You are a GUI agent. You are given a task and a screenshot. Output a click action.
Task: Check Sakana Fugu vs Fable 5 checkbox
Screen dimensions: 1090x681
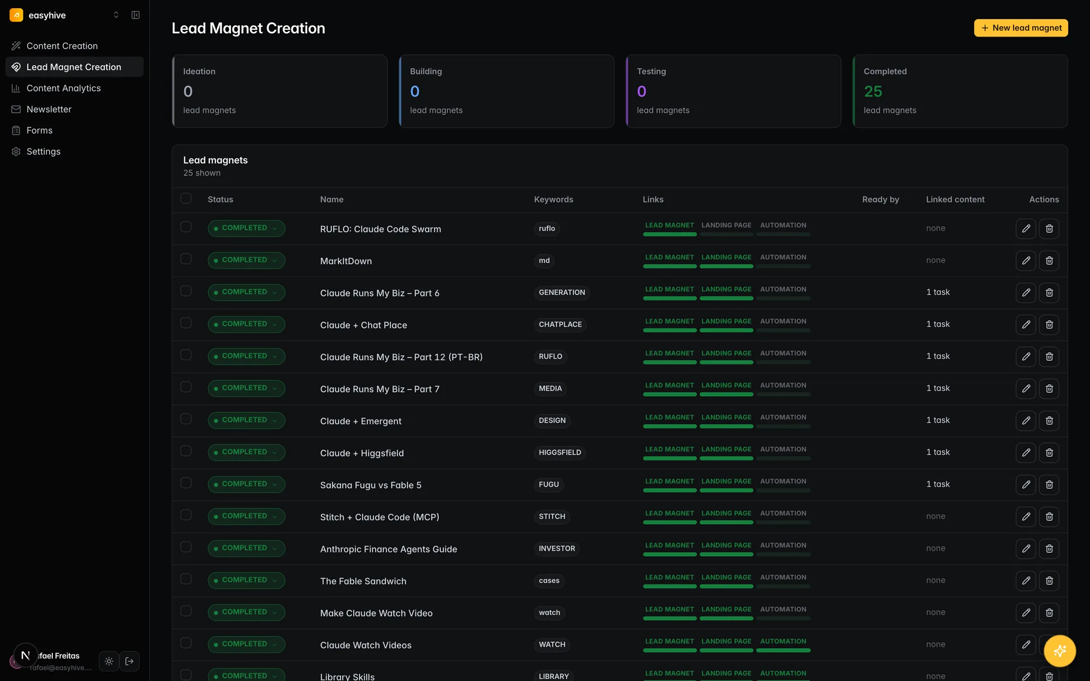click(x=186, y=483)
